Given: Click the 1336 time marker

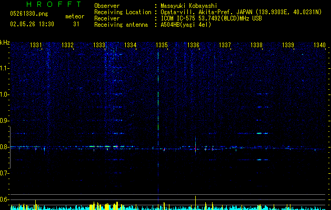Looking at the screenshot, I should (194, 45).
